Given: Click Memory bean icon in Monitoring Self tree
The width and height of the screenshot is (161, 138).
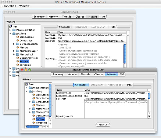Looking at the screenshot, I should (34, 105).
